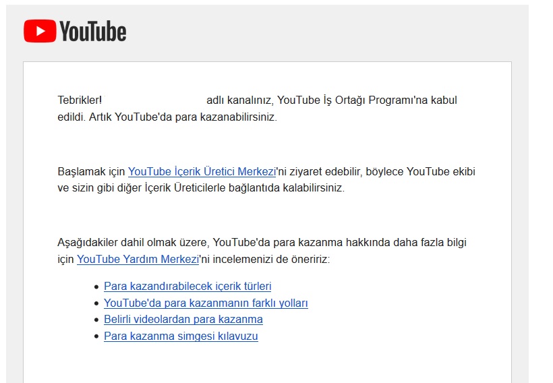The image size is (553, 383).
Task: Open Para kazanma simgesi kılavuzu link
Action: 181,336
